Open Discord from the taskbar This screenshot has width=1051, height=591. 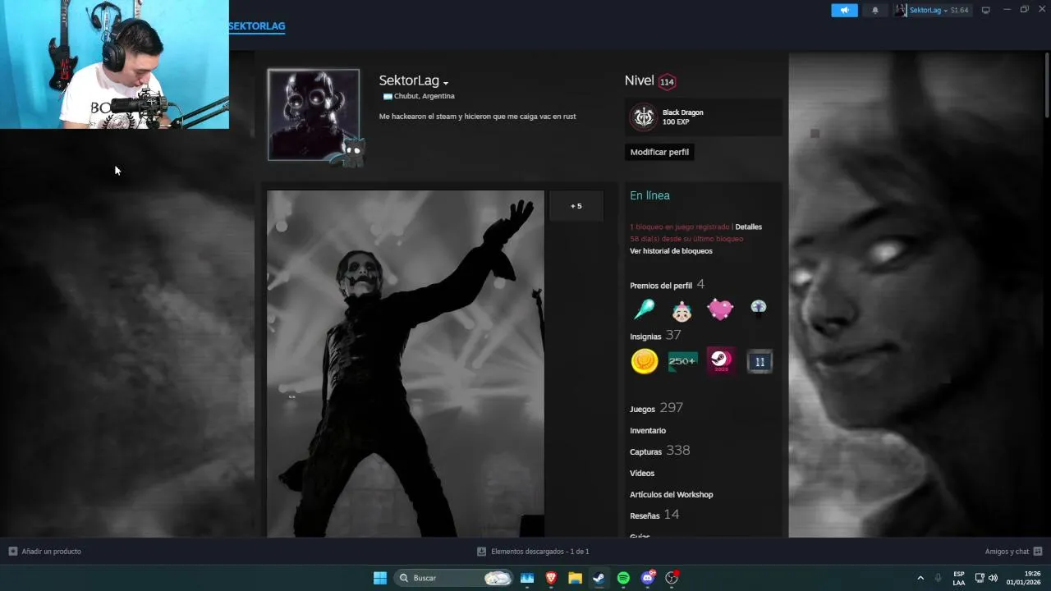click(648, 578)
